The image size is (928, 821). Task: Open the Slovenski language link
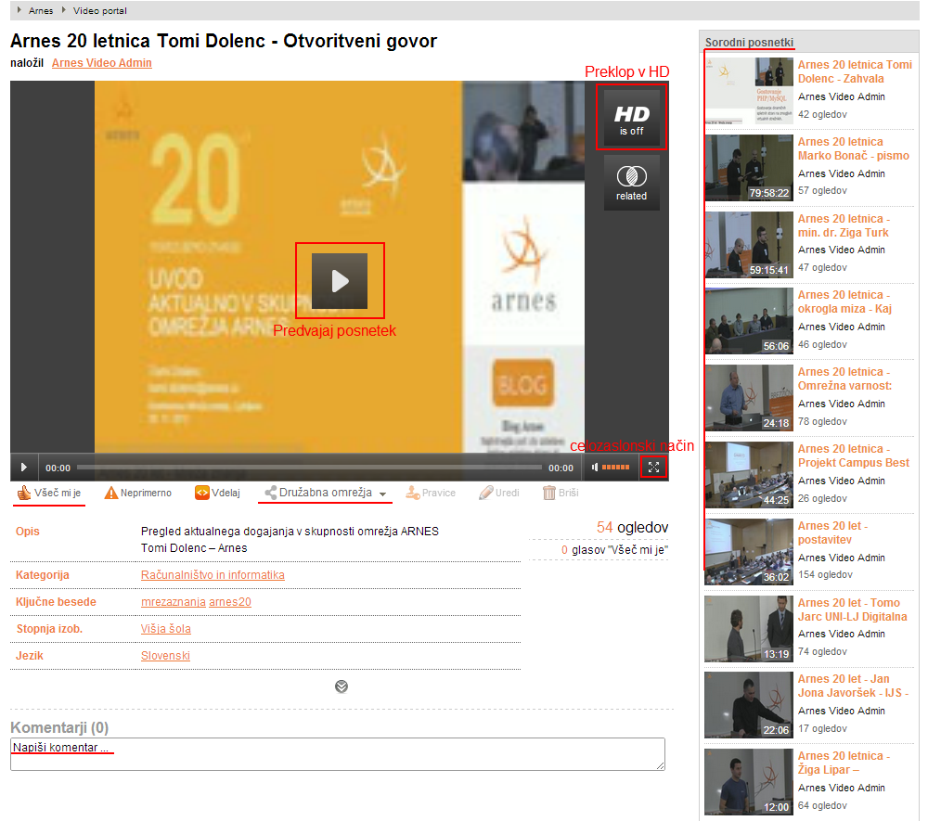(165, 656)
